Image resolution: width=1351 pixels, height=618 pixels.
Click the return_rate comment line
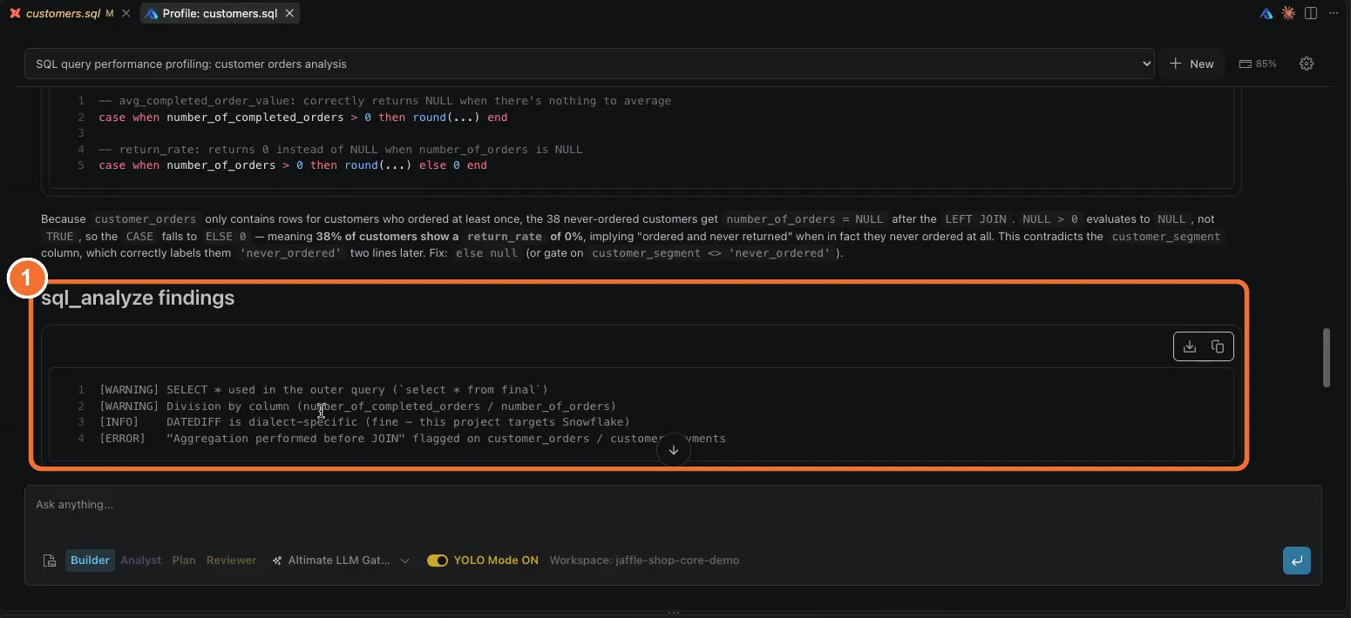[x=340, y=150]
